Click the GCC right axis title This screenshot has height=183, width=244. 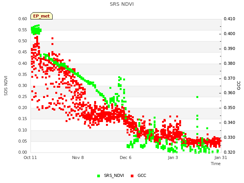pyautogui.click(x=239, y=85)
